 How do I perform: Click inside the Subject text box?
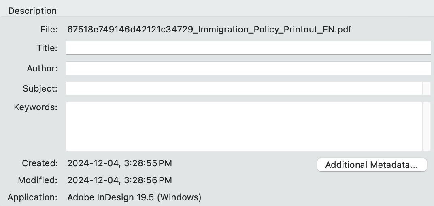(244, 88)
